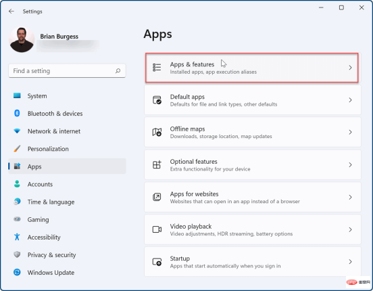373x291 pixels.
Task: Click the Video playback camera icon
Action: click(x=157, y=229)
